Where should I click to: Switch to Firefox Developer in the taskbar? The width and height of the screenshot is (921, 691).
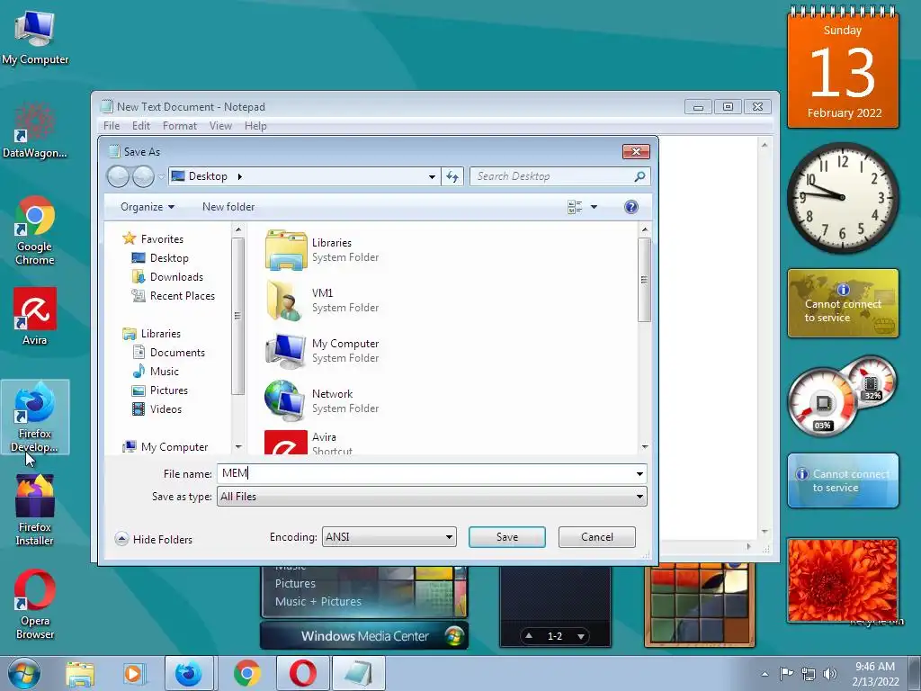(x=189, y=673)
